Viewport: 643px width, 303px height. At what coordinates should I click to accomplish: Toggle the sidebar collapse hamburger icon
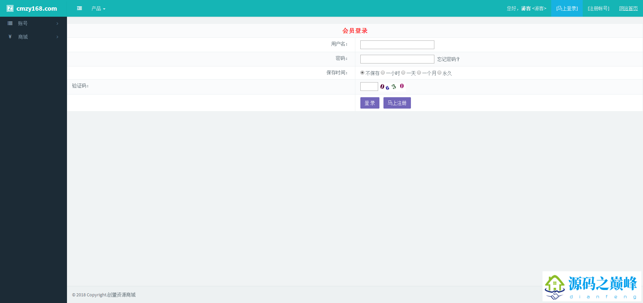pyautogui.click(x=79, y=8)
